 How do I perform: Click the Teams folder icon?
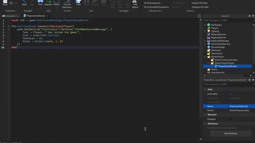[x=209, y=70]
